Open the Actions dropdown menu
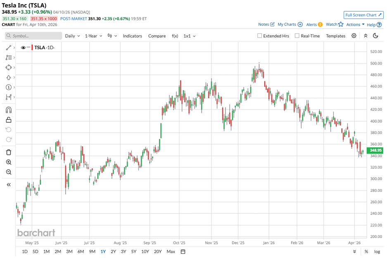The height and width of the screenshot is (258, 387). click(x=355, y=24)
